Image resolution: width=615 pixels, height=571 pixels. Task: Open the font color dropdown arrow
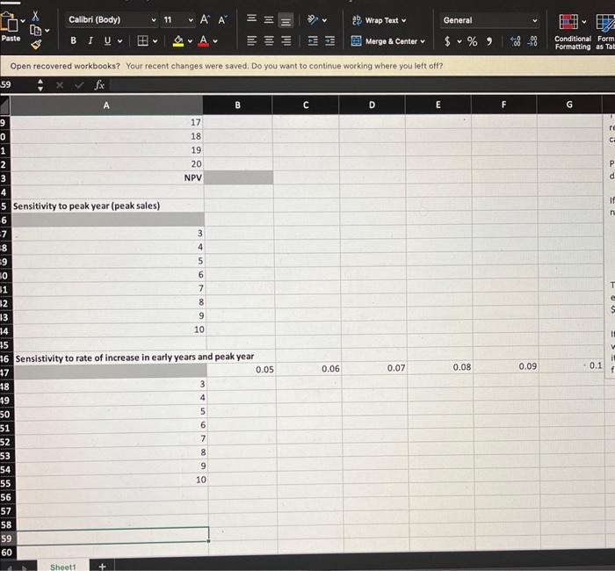[x=215, y=40]
